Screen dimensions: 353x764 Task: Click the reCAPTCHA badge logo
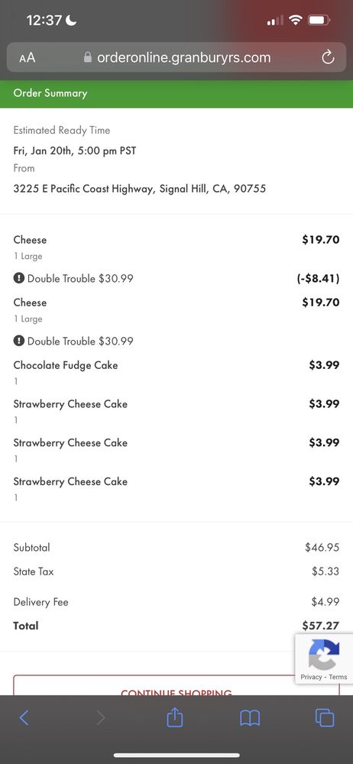[324, 653]
